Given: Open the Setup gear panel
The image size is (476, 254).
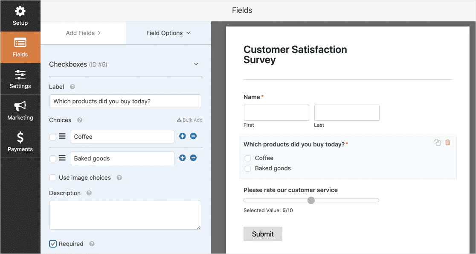Looking at the screenshot, I should tap(20, 16).
